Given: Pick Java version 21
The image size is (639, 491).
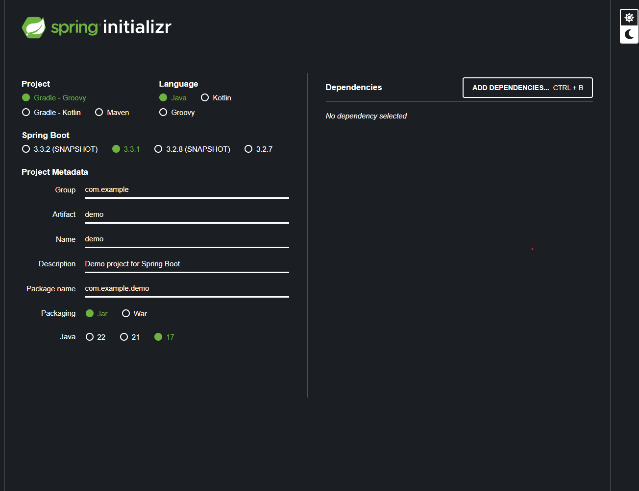Looking at the screenshot, I should 130,337.
